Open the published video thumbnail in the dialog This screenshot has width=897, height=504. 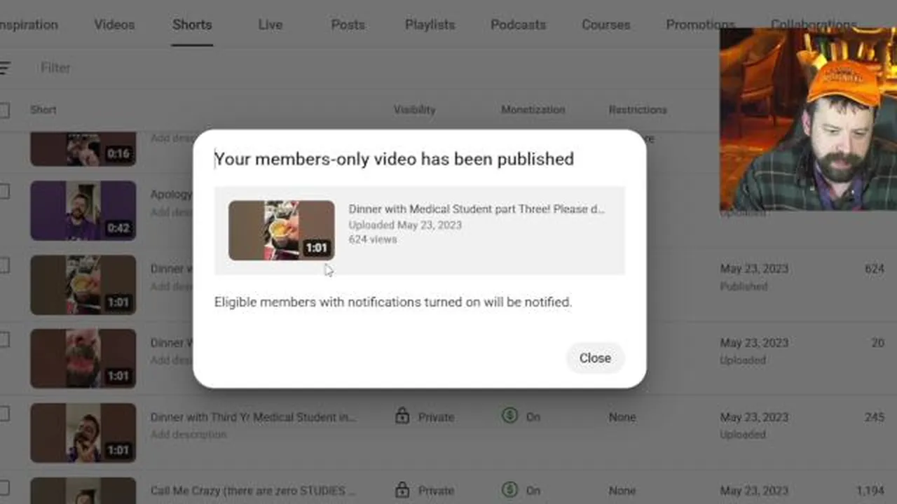pyautogui.click(x=281, y=230)
